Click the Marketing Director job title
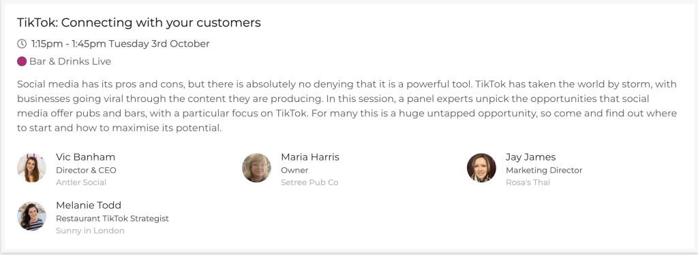This screenshot has height=255, width=698. (x=544, y=170)
